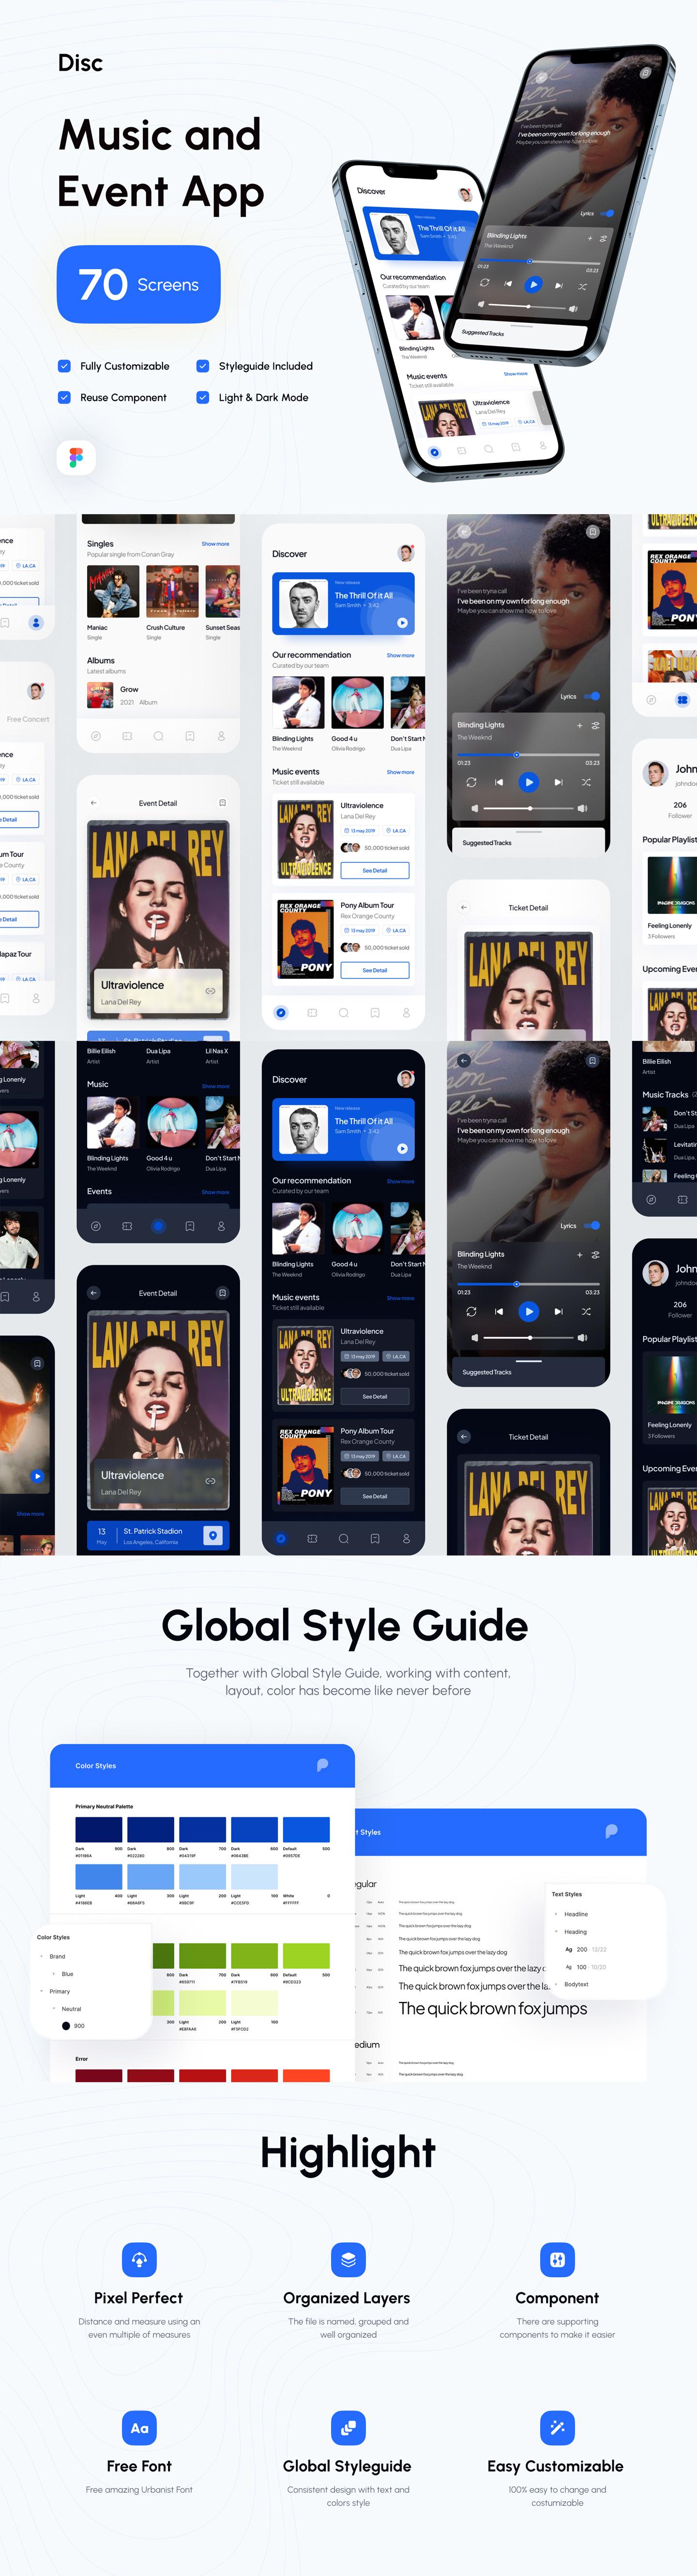Open profile tab in dark Discover navbar

pos(406,1539)
